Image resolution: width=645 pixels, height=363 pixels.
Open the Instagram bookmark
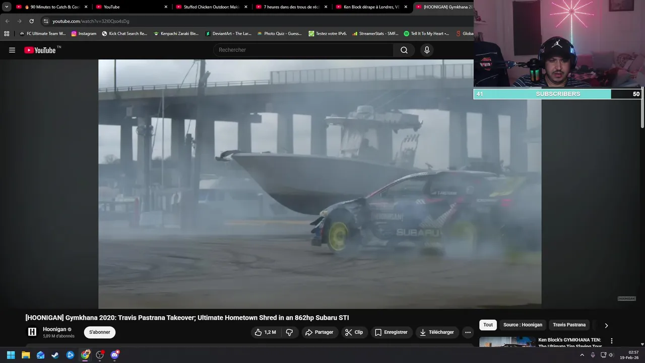tap(84, 34)
